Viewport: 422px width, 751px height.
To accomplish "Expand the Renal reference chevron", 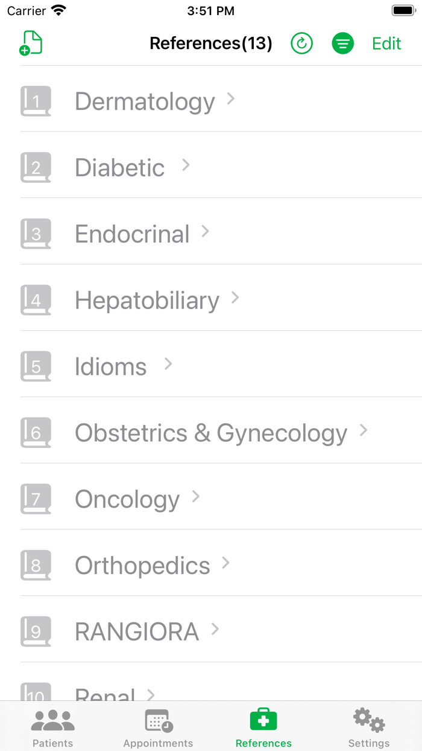I will point(151,694).
